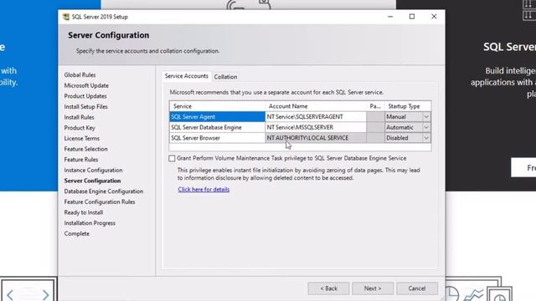
Task: Click the Service column header
Action: (217, 106)
